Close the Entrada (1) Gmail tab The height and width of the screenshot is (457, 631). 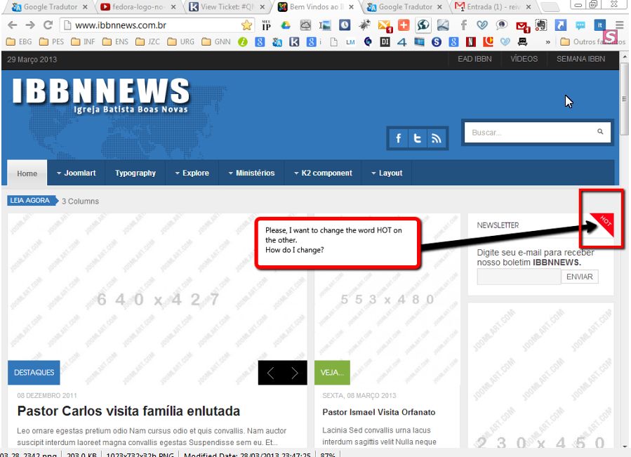pyautogui.click(x=529, y=7)
